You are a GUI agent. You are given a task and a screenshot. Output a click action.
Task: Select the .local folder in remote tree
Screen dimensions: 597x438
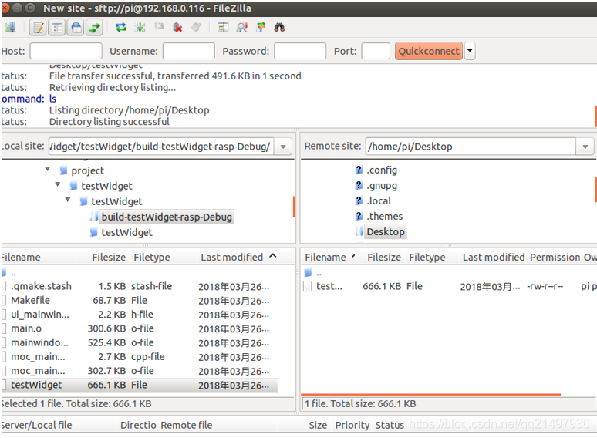coord(379,201)
